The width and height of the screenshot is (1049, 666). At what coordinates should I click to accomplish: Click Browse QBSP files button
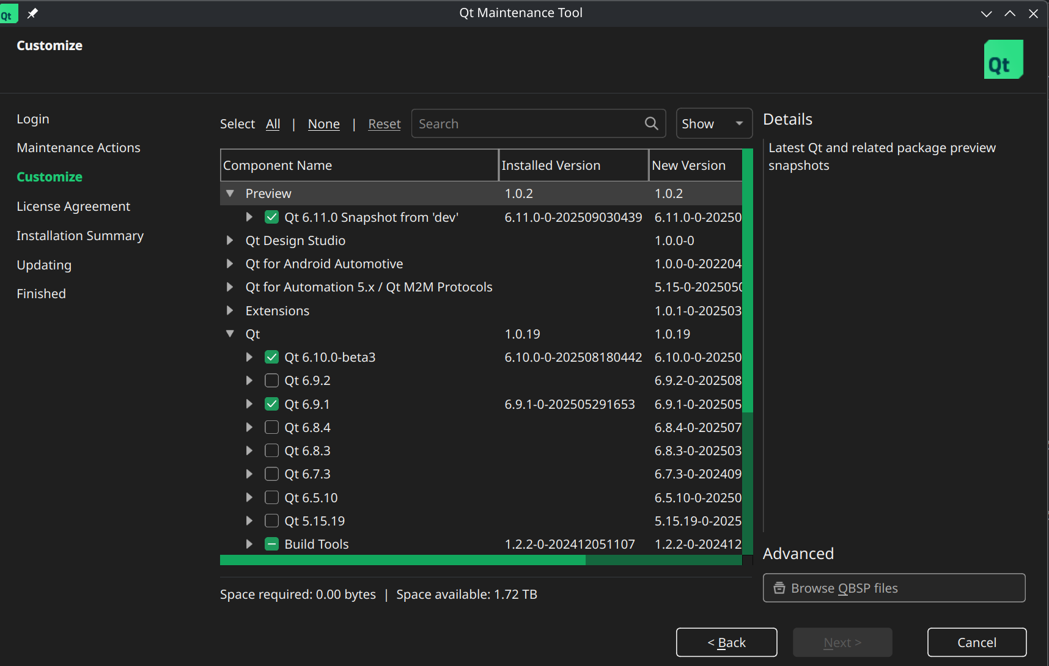point(894,588)
